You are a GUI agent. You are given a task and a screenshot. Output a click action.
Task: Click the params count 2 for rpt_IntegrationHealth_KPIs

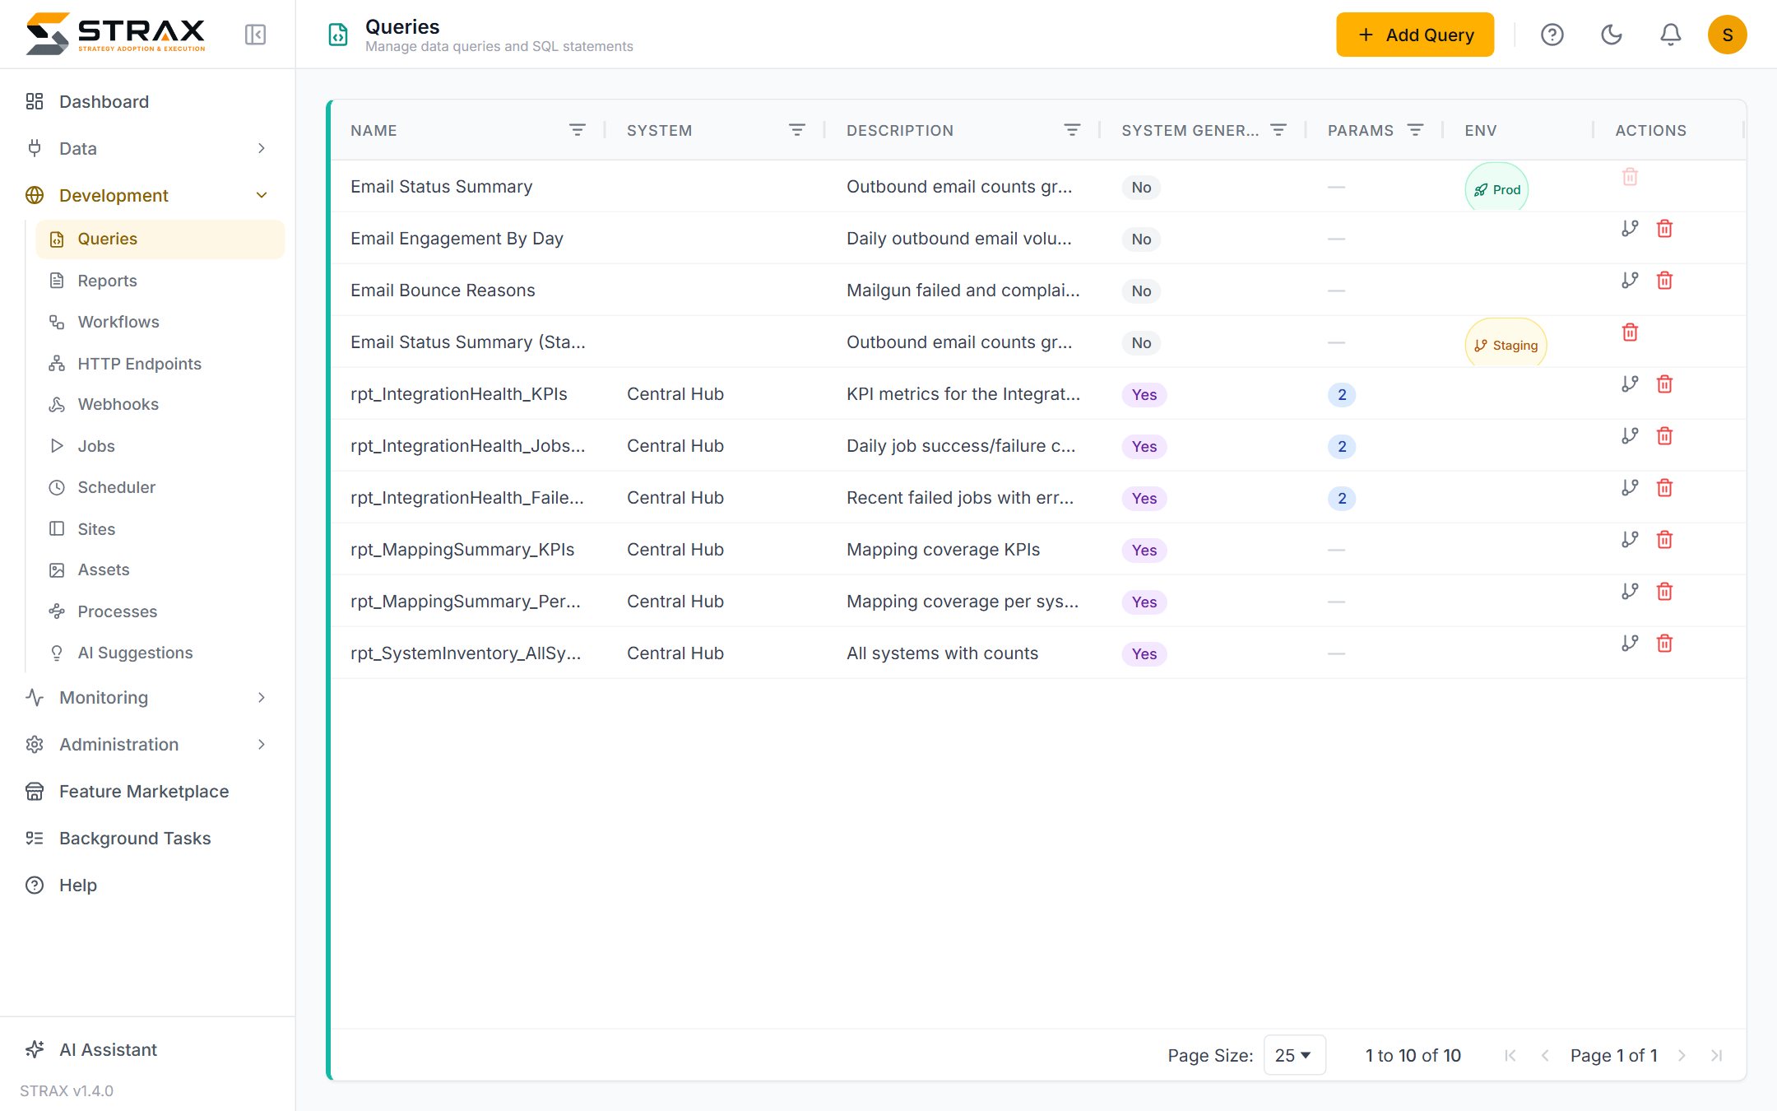[x=1342, y=394]
